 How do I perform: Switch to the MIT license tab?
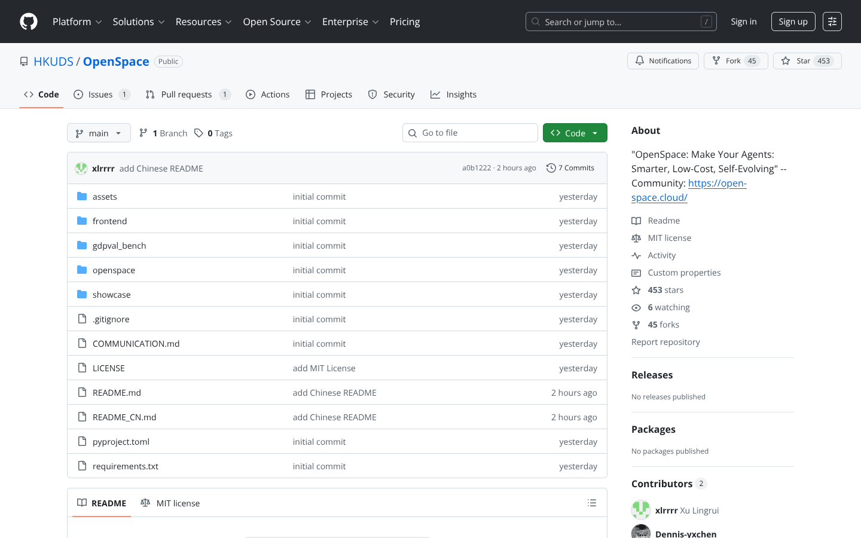point(170,503)
